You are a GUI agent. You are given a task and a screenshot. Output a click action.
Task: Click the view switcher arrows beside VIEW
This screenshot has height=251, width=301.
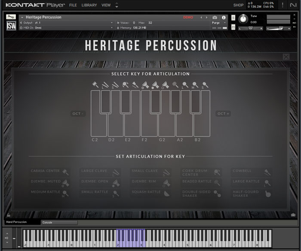[117, 5]
